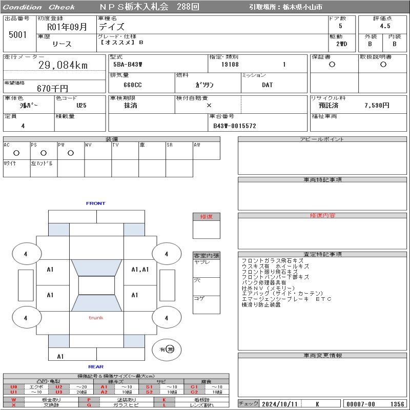Select the 'コゲ' interior trim row

click(207, 304)
